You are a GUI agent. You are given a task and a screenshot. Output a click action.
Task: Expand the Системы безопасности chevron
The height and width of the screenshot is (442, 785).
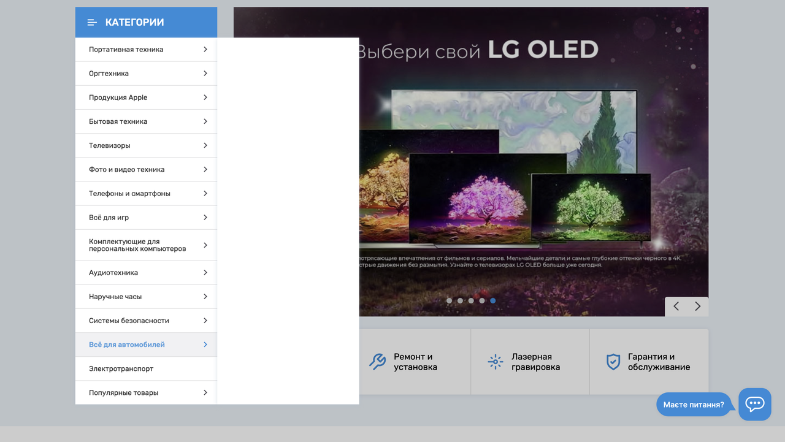205,320
